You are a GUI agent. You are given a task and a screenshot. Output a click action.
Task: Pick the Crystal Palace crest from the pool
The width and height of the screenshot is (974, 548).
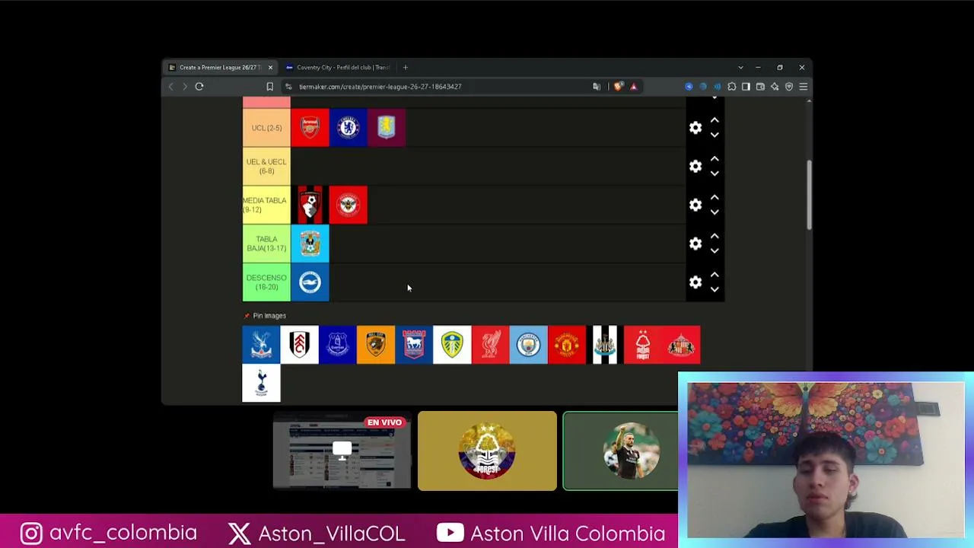(x=261, y=345)
